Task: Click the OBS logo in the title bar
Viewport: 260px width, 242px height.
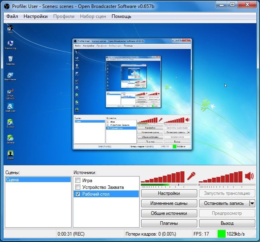Action: (7, 6)
